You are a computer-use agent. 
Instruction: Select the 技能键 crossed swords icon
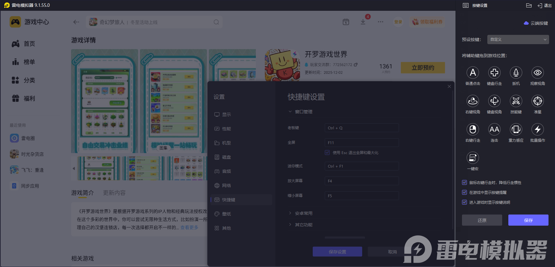pyautogui.click(x=516, y=101)
